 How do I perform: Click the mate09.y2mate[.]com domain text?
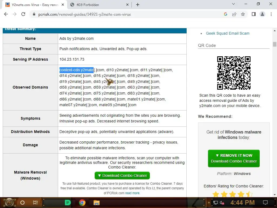118,105
